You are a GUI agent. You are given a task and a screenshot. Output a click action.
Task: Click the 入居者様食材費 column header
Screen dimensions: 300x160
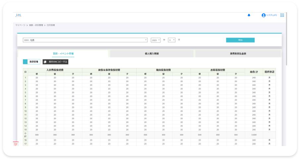click(55, 70)
